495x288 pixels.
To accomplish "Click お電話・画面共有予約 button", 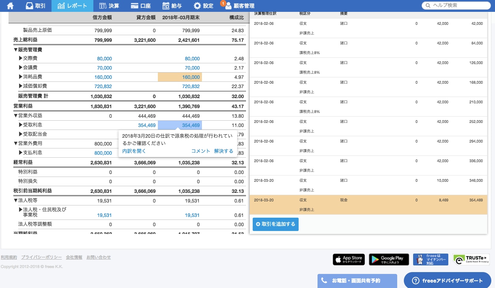I will [357, 281].
